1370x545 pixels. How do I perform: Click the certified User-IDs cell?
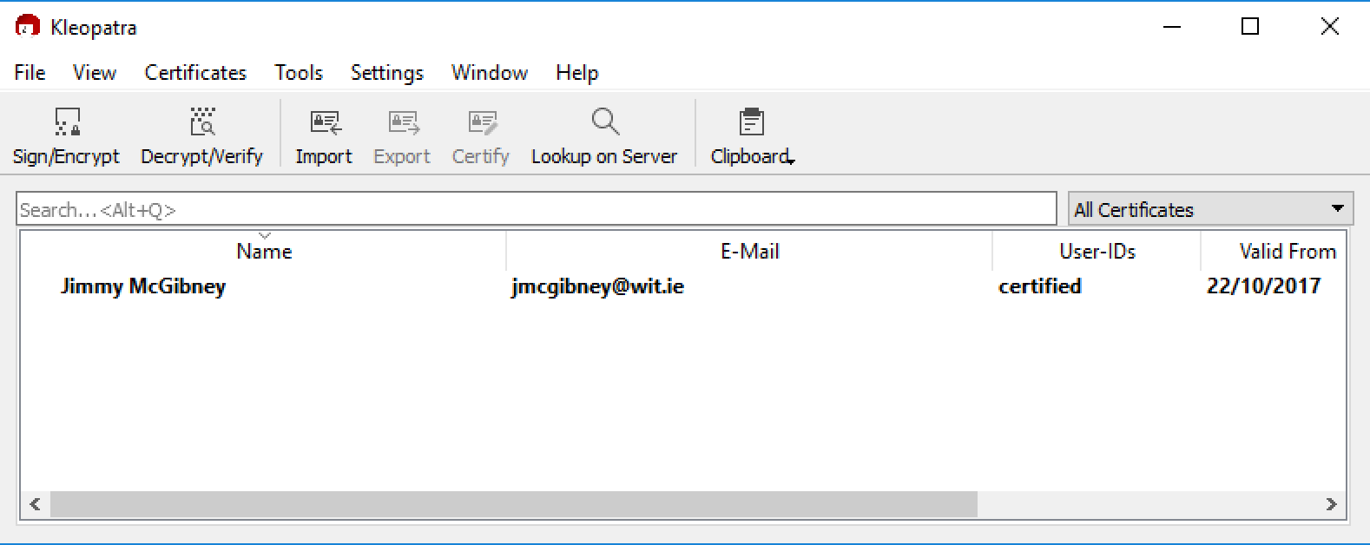tap(1040, 286)
